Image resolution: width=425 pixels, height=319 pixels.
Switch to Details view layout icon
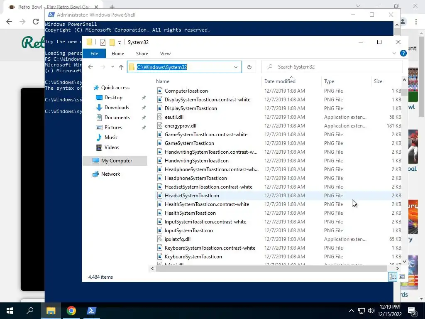tap(393, 277)
